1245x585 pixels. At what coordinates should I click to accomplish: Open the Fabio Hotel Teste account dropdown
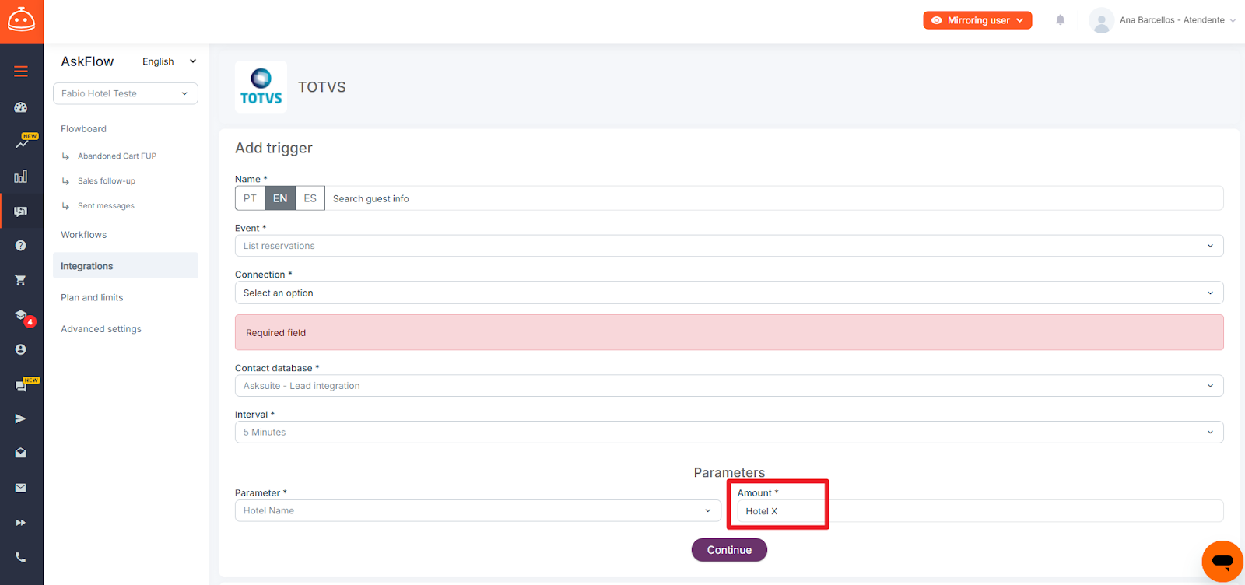click(125, 93)
